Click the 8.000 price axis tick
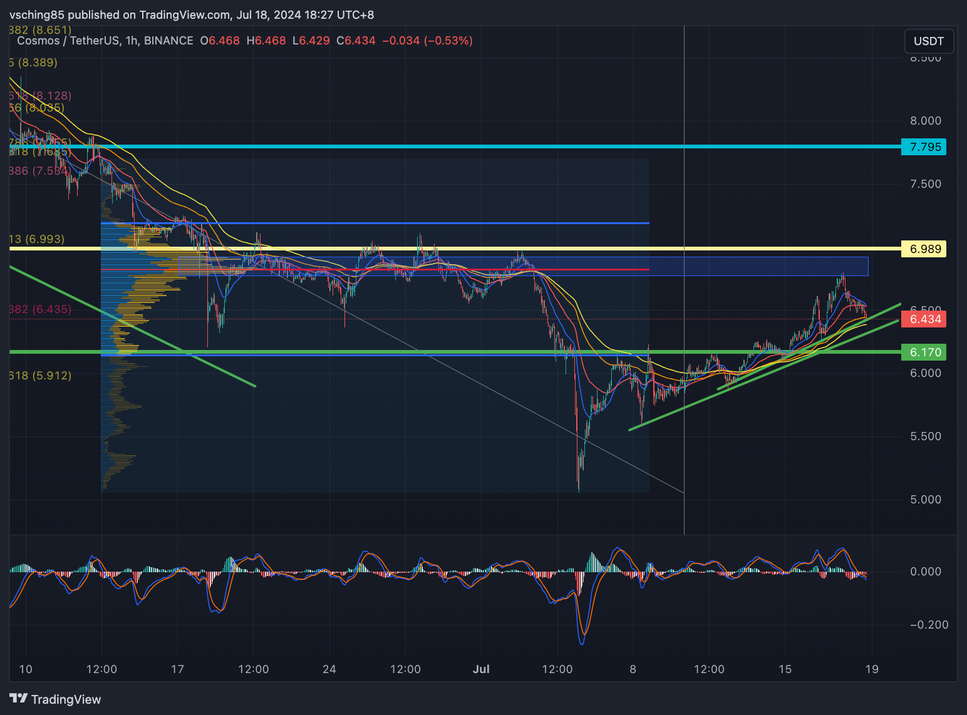This screenshot has height=715, width=967. pyautogui.click(x=926, y=121)
